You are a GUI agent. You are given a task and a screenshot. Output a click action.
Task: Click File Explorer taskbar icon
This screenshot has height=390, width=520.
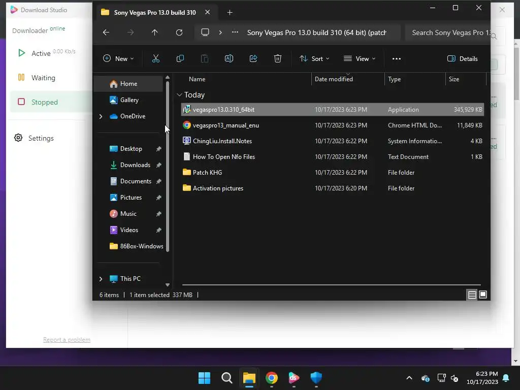[x=249, y=378]
